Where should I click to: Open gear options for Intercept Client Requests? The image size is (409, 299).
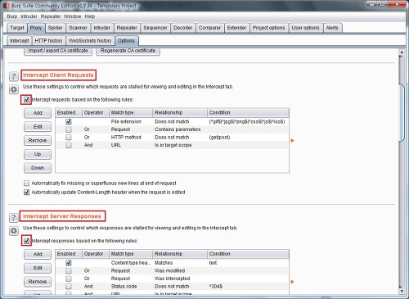click(14, 89)
